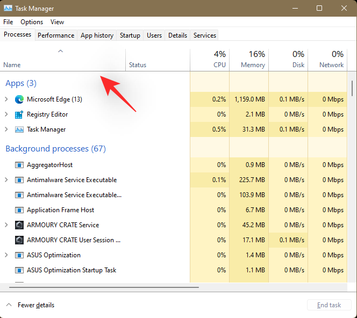Click the ASUS Optimization icon
Image resolution: width=357 pixels, height=318 pixels.
19,255
